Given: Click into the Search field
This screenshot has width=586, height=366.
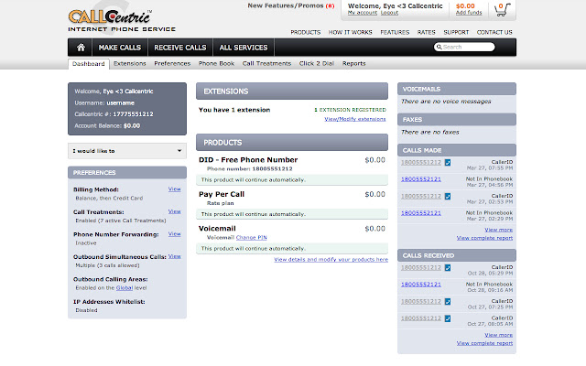Looking at the screenshot, I should coord(464,47).
